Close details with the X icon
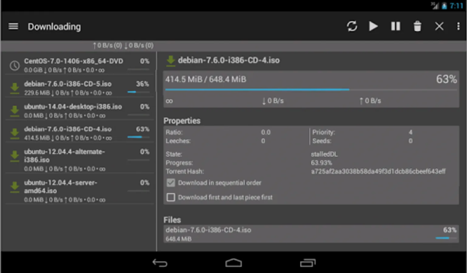 439,26
